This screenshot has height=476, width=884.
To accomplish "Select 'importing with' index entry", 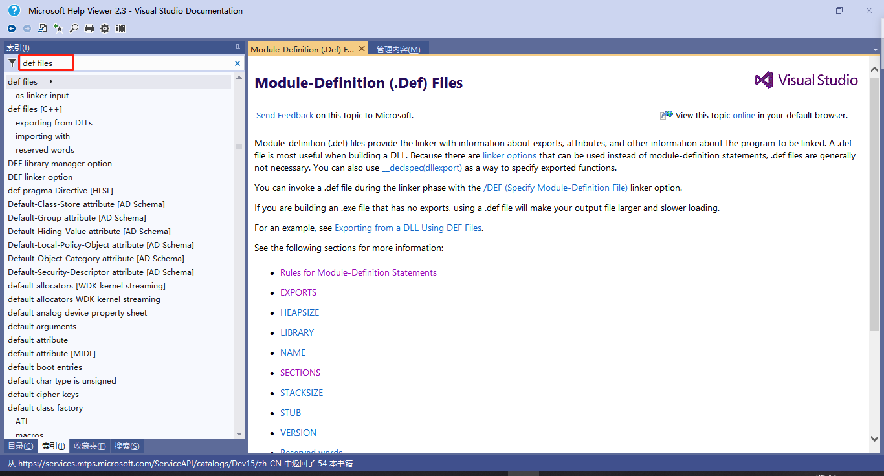I will [x=43, y=136].
